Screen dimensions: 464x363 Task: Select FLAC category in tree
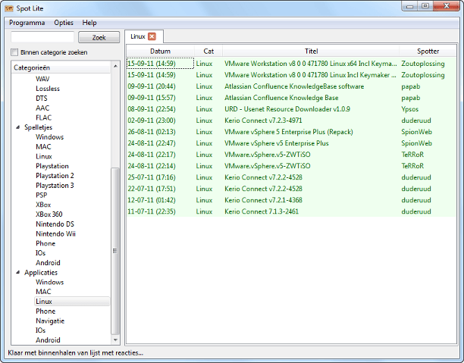coord(43,117)
